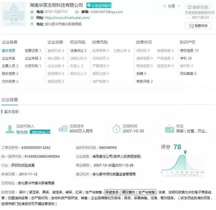Open 税务评级 2 link

pos(144,81)
